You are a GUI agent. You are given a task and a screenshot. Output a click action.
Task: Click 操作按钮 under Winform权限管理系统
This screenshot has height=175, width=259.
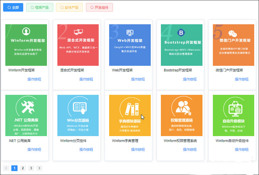(190, 149)
